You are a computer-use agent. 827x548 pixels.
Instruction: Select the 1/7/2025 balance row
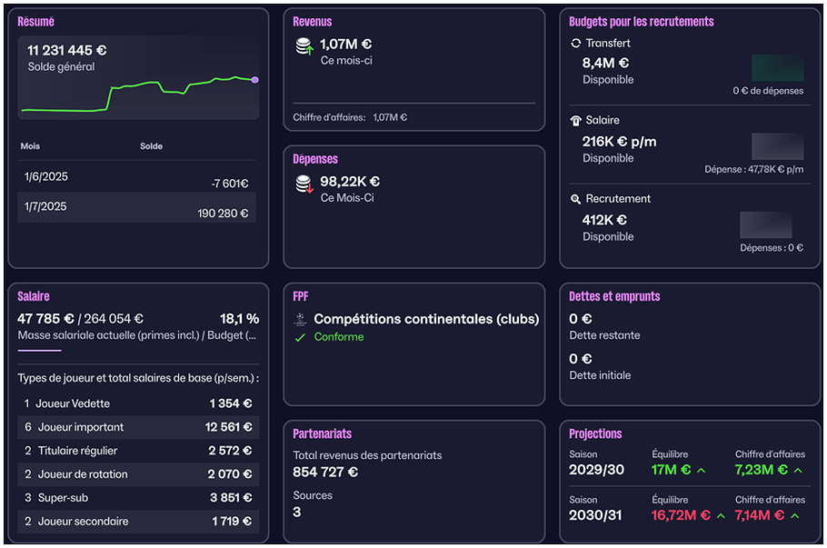137,208
